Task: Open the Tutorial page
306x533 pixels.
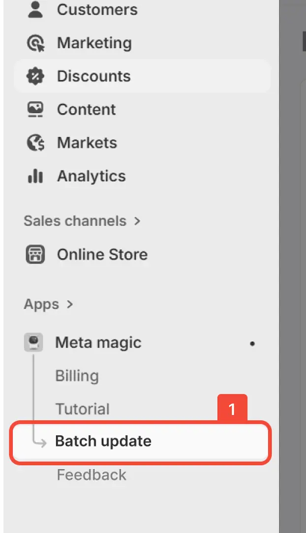Action: coord(82,409)
